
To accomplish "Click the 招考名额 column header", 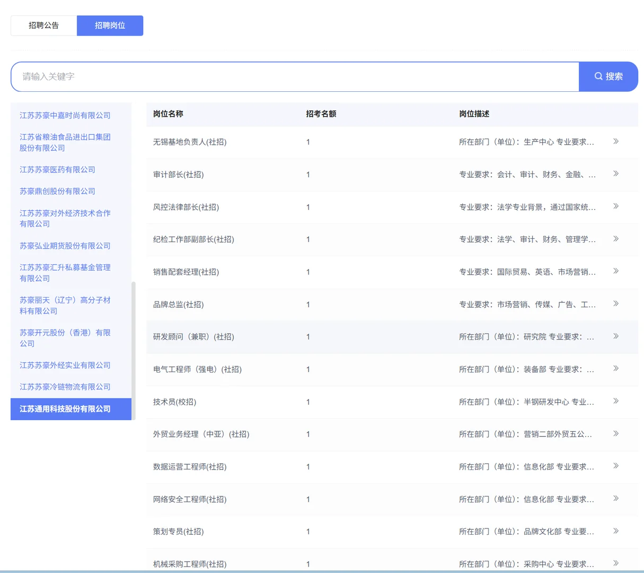I will coord(321,114).
